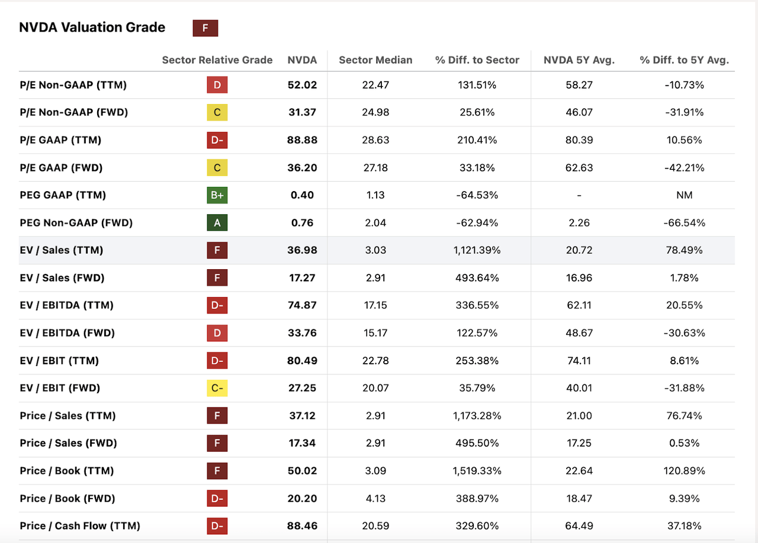This screenshot has width=758, height=543.
Task: Select the EV / Sales (FWD) row label
Action: tap(62, 278)
